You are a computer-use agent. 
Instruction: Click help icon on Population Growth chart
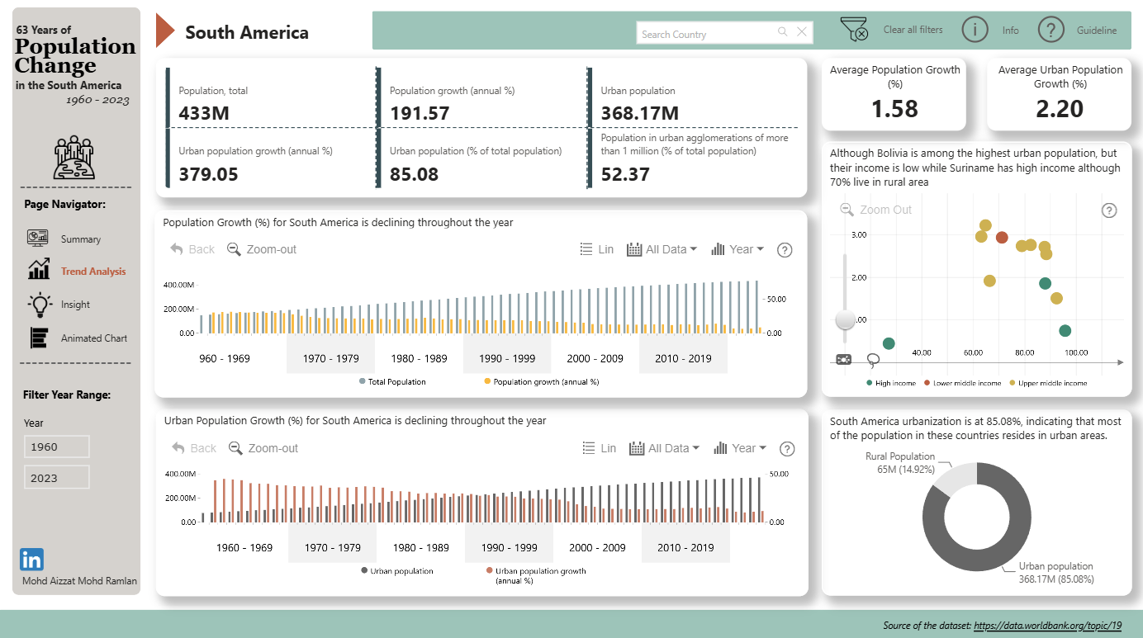click(785, 250)
